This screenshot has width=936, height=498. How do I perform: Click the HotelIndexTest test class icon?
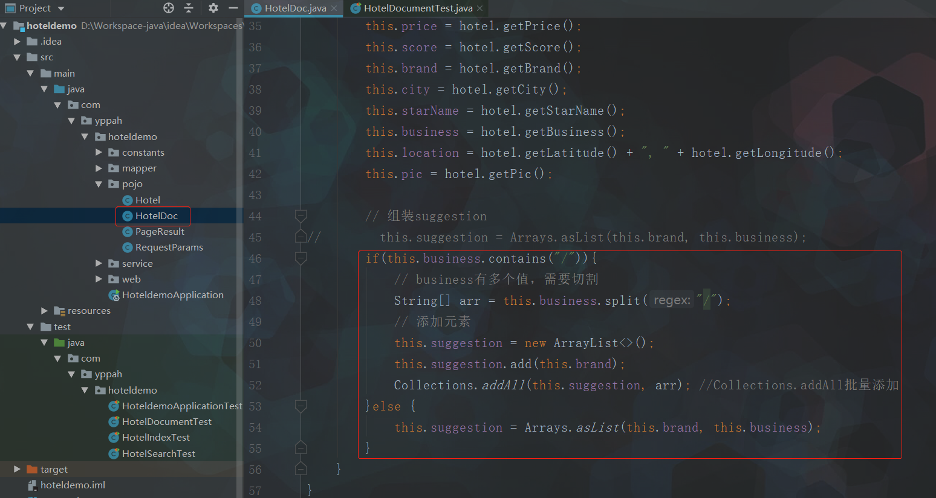coord(114,438)
